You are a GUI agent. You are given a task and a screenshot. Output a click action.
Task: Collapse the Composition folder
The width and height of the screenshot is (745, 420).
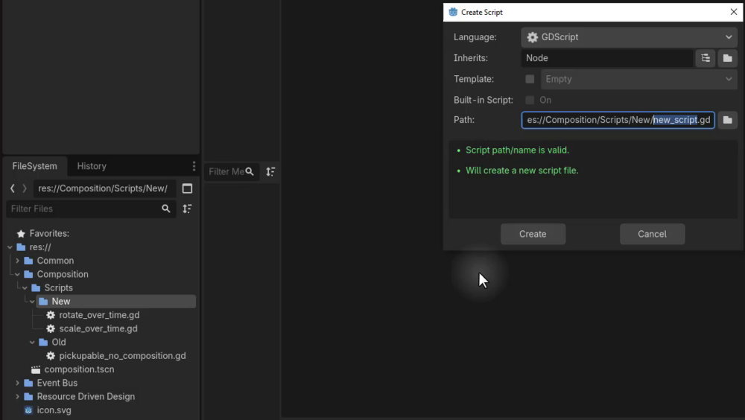coord(18,274)
